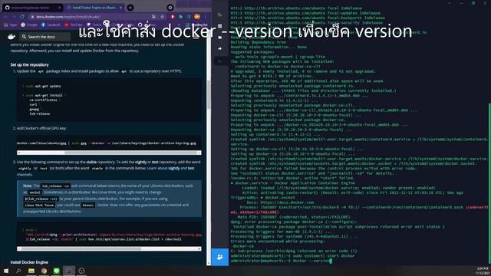Click the Search the docs field
The image size is (491, 276).
coord(45,37)
